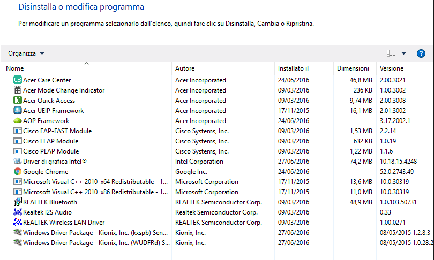Open the help button with question mark

421,53
